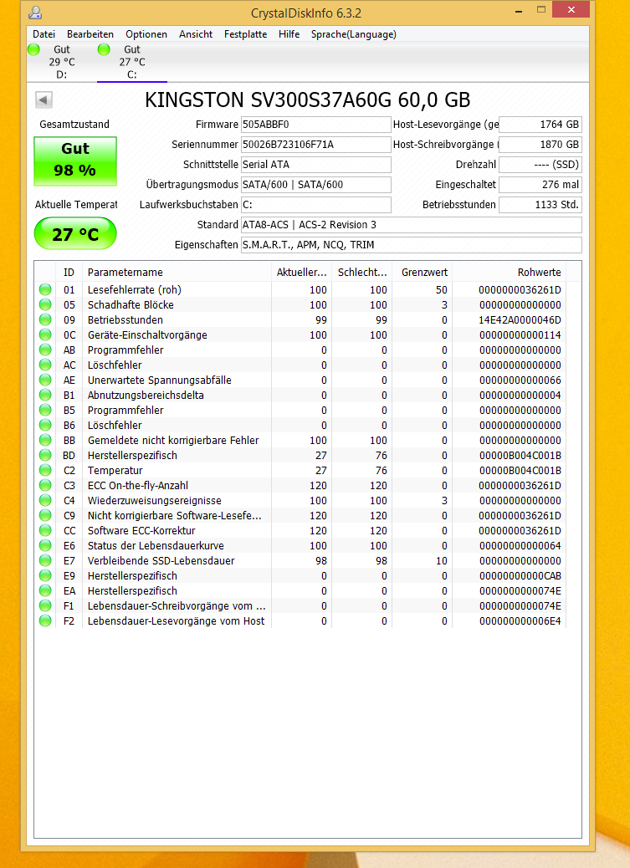Click the Laufwerksbuchstaben field C:
Viewport: 630px width, 868px height.
315,204
